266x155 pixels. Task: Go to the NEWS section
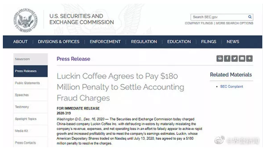(233, 41)
